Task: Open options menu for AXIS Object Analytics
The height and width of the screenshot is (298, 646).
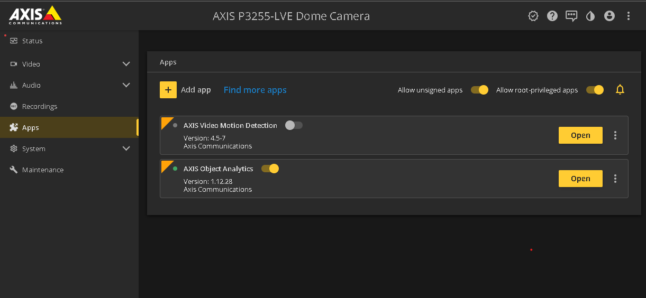Action: 615,179
